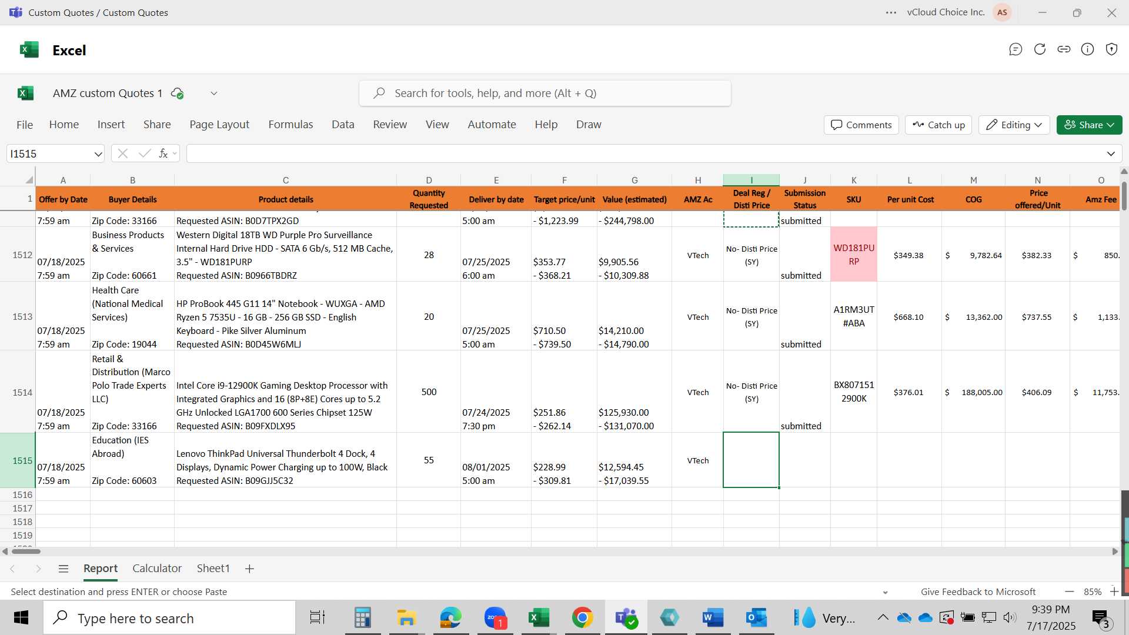
Task: Open the three-dot more options menu
Action: [x=891, y=12]
